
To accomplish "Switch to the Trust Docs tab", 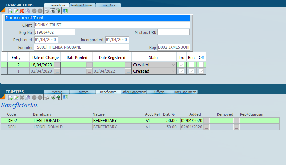I will (108, 5).
